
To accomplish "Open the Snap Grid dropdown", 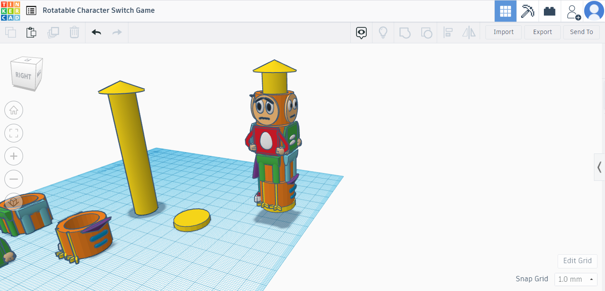I will point(576,279).
